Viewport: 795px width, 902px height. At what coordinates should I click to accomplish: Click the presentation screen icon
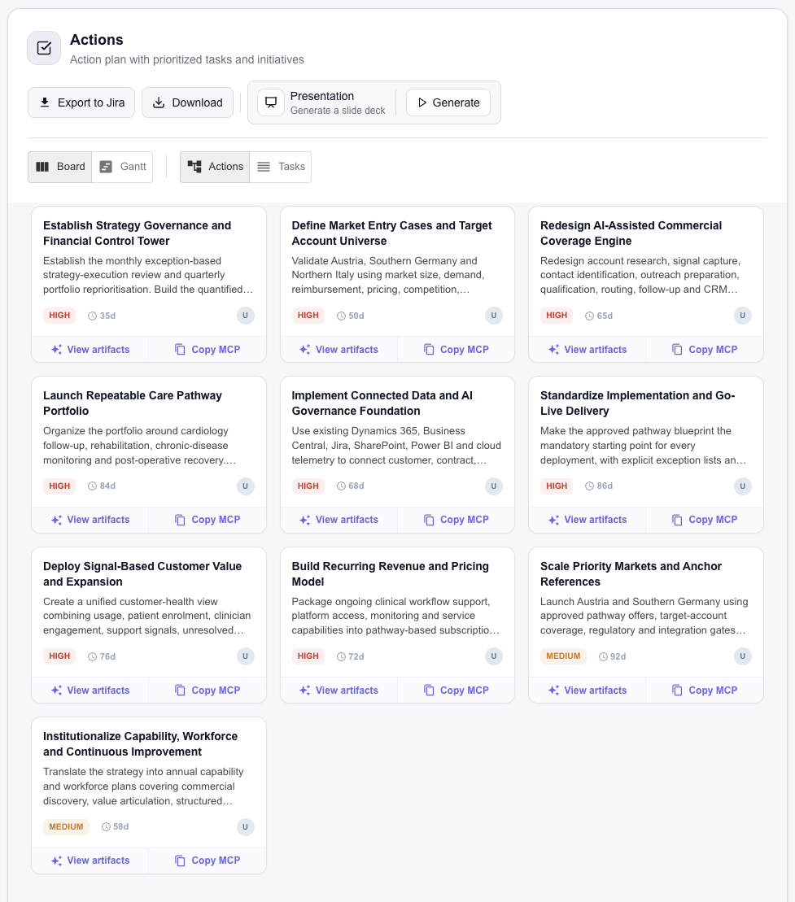pyautogui.click(x=271, y=102)
